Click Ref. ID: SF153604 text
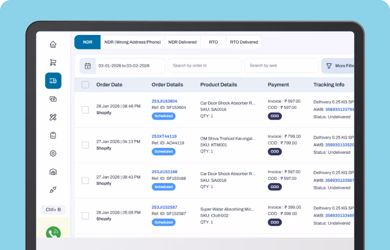Image resolution: width=390 pixels, height=250 pixels. click(169, 108)
